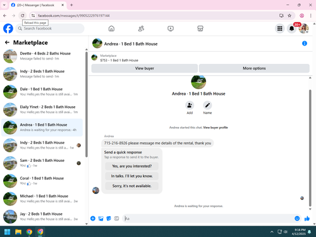Open the taskbar clock and date

(x=299, y=232)
